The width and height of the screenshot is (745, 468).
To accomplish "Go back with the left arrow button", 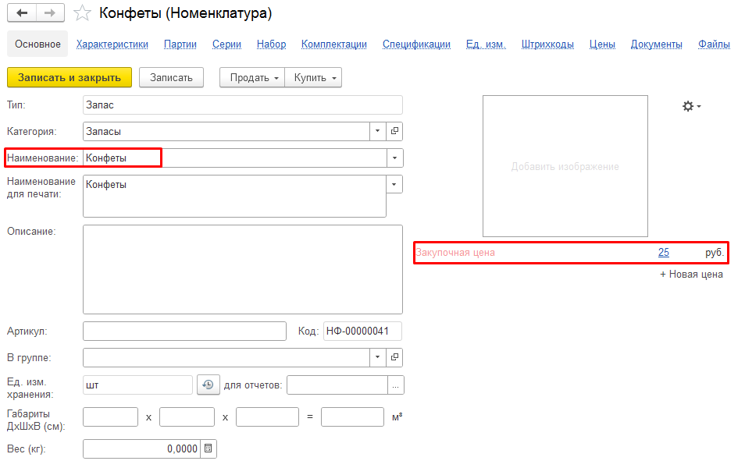I will 22,12.
